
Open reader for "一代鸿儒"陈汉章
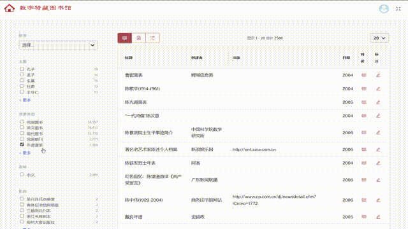tap(364, 116)
